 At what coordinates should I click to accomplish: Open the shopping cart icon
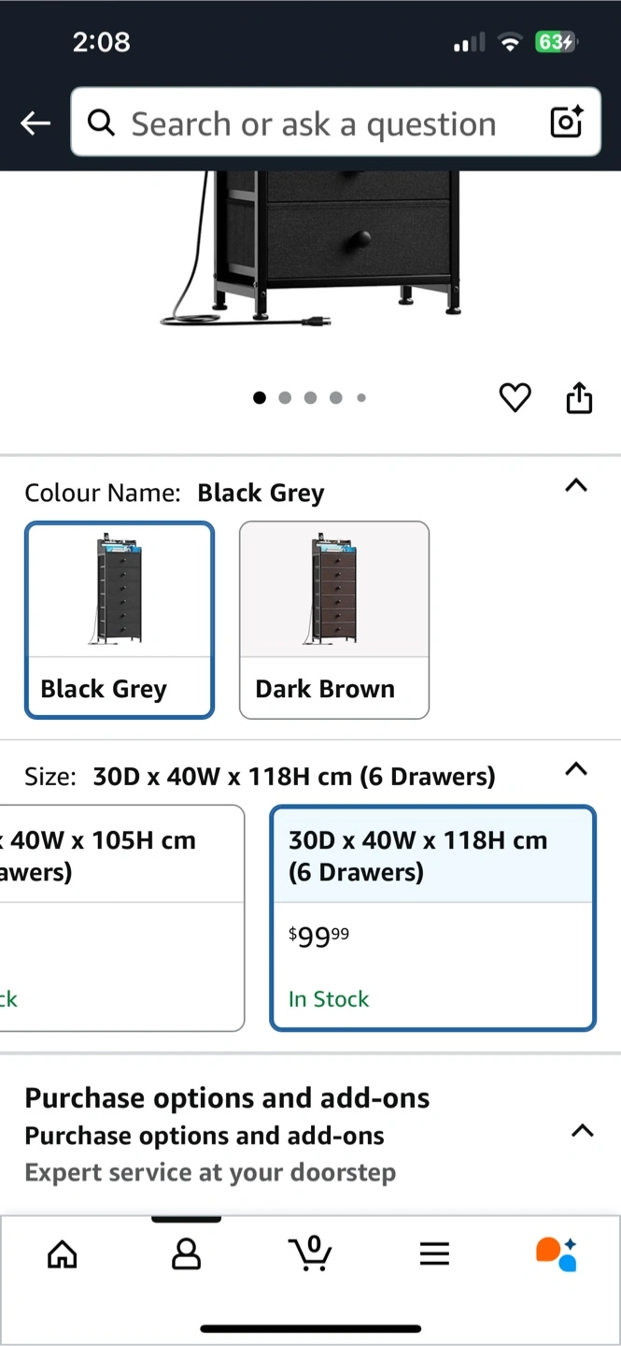coord(310,1253)
